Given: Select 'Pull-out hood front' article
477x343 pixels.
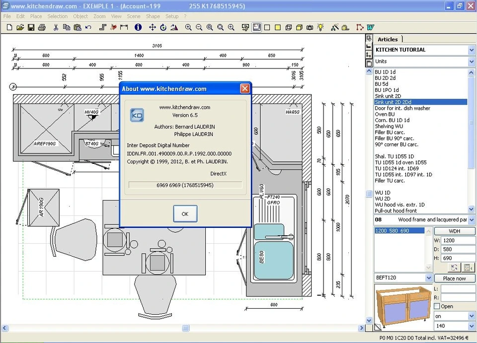Looking at the screenshot, I should (x=396, y=211).
